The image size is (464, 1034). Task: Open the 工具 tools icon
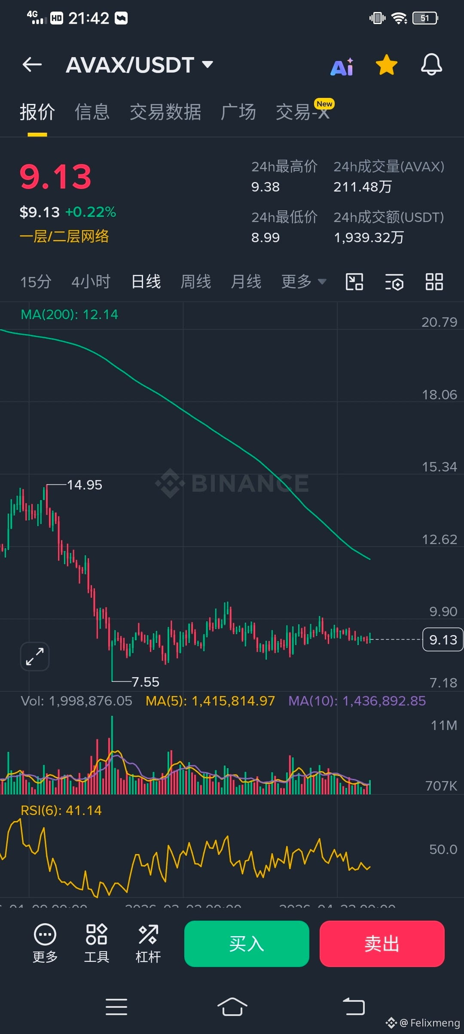pyautogui.click(x=97, y=944)
